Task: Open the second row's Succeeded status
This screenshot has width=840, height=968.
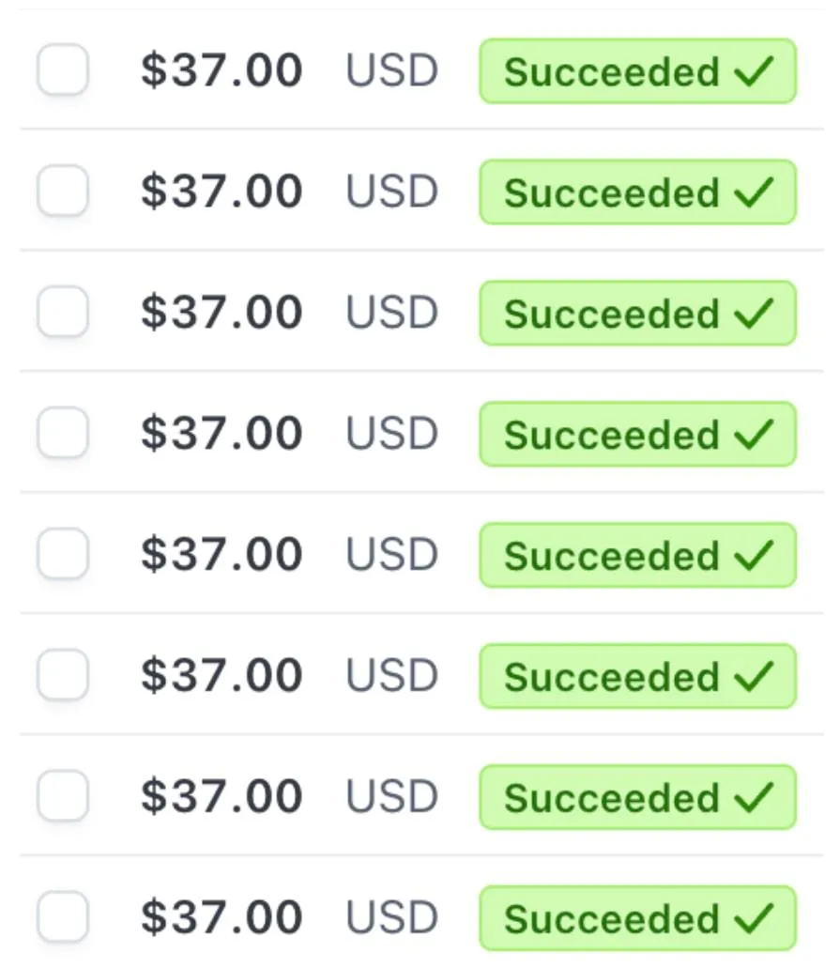Action: click(x=637, y=192)
